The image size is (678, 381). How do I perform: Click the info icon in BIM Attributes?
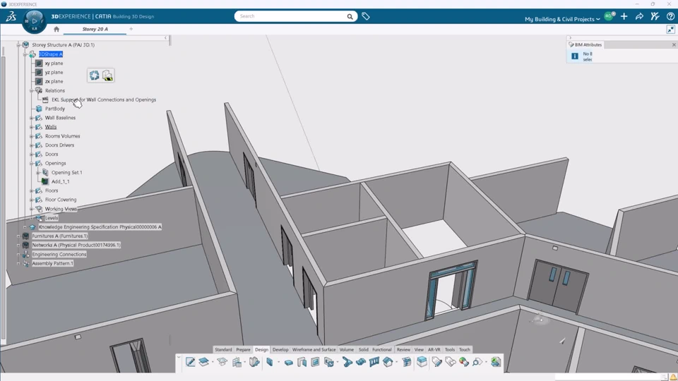pos(575,56)
